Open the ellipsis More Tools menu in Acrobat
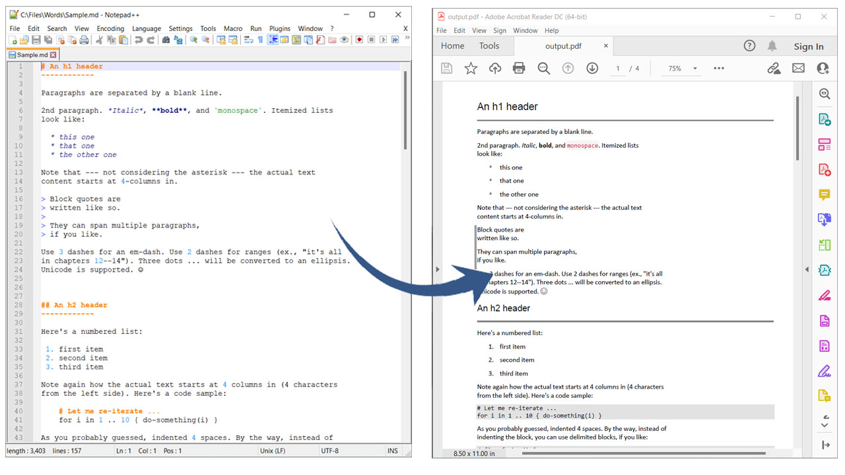 [718, 68]
